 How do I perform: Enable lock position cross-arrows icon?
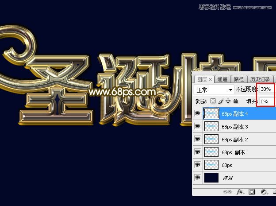(228, 101)
